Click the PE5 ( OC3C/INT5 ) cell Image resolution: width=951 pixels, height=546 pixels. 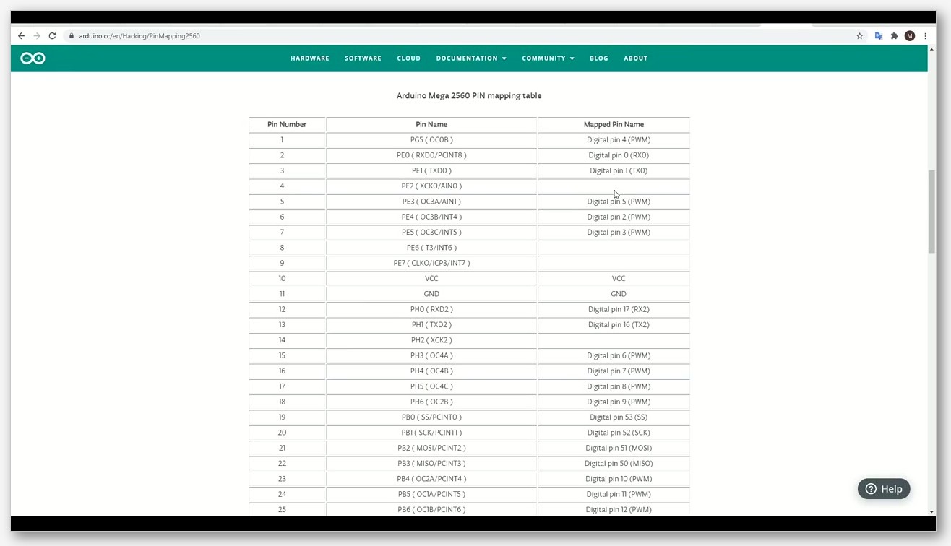point(431,233)
